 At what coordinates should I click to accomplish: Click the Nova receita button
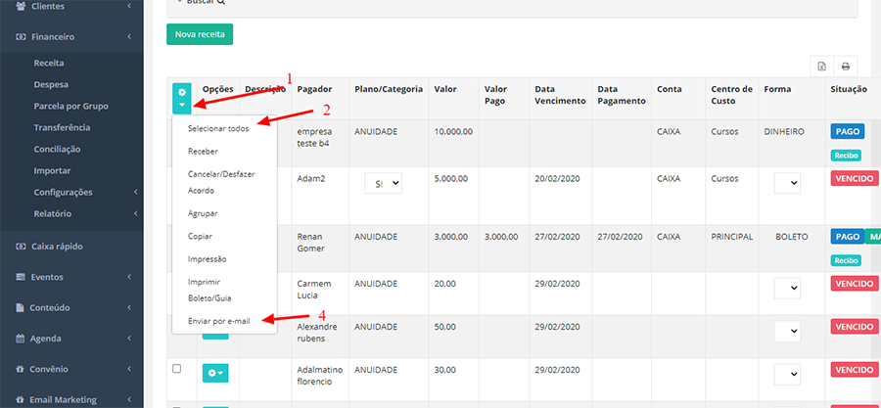tap(200, 34)
